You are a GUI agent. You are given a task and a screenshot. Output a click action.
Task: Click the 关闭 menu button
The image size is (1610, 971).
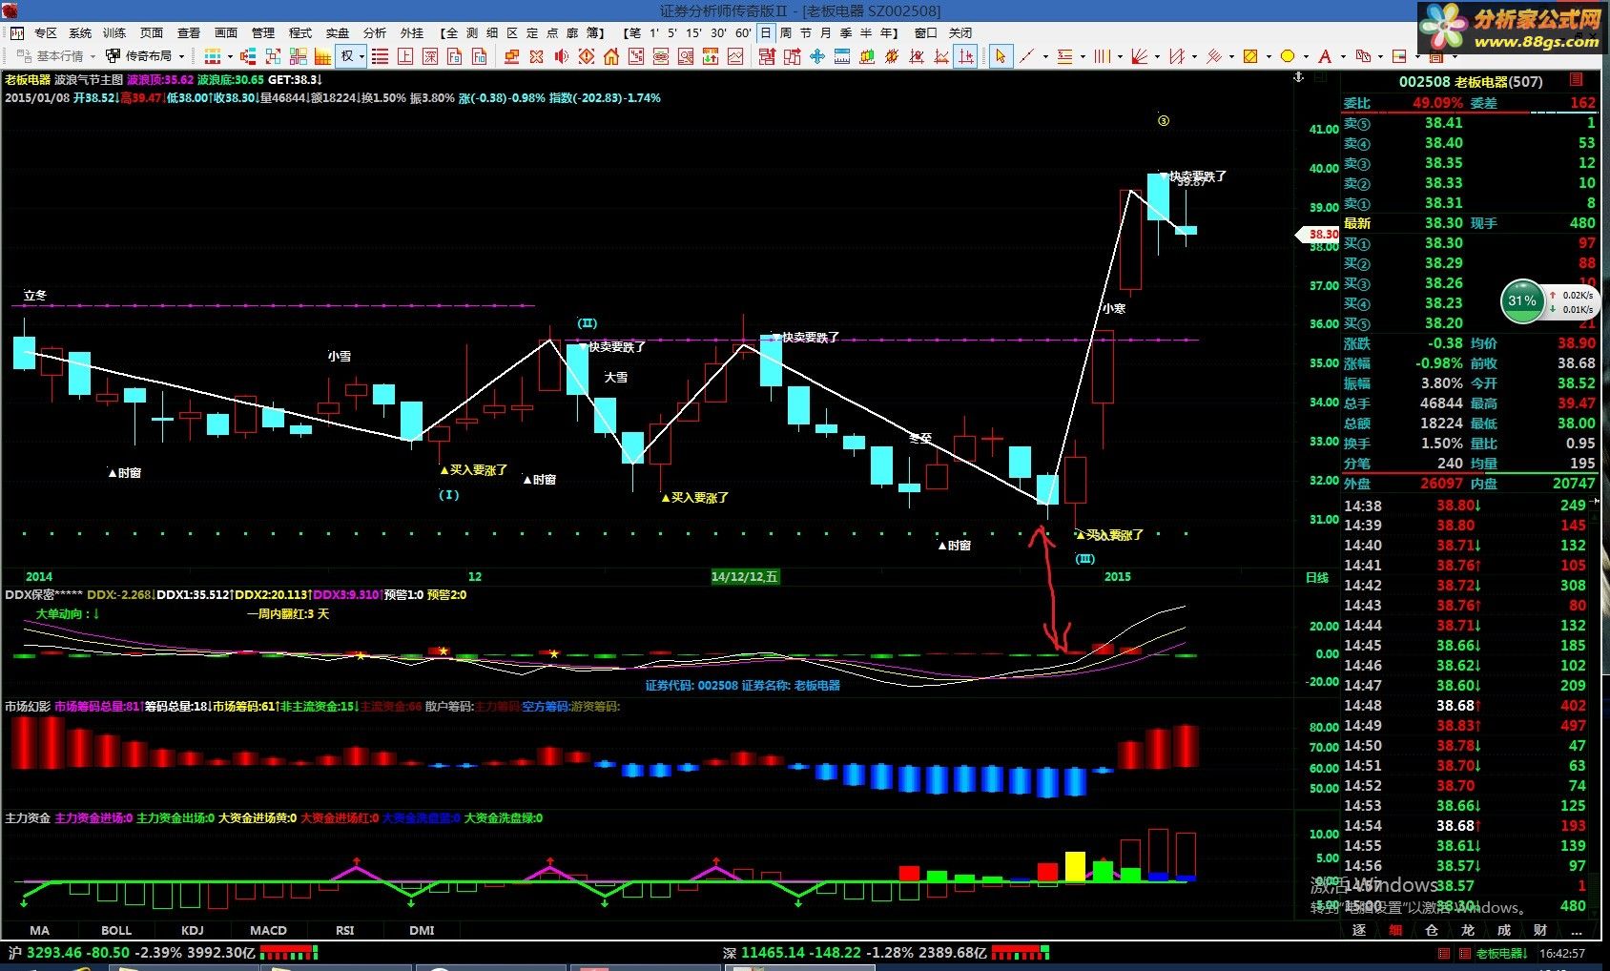point(960,32)
